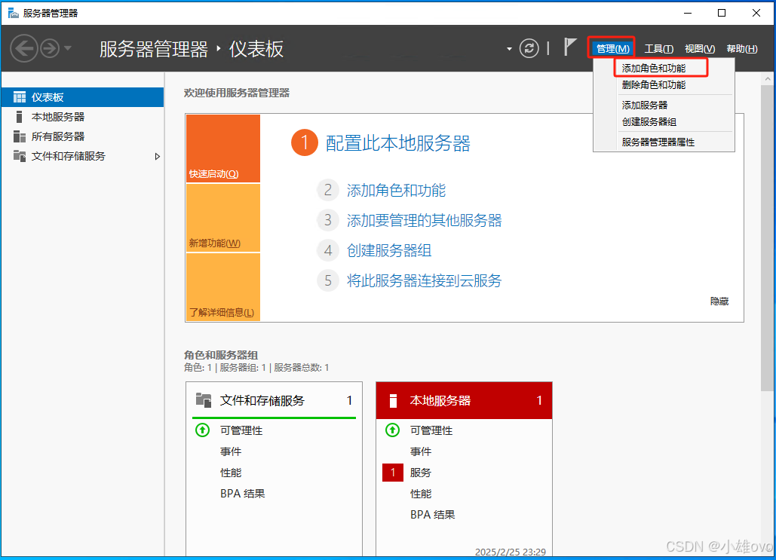
Task: Open dropdown arrow left of the refresh icon
Action: click(509, 49)
